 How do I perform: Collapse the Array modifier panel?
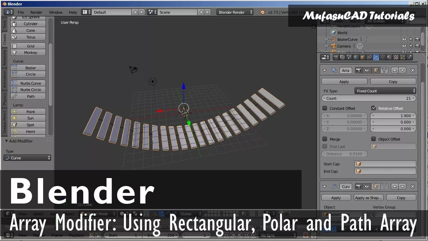tap(324, 70)
